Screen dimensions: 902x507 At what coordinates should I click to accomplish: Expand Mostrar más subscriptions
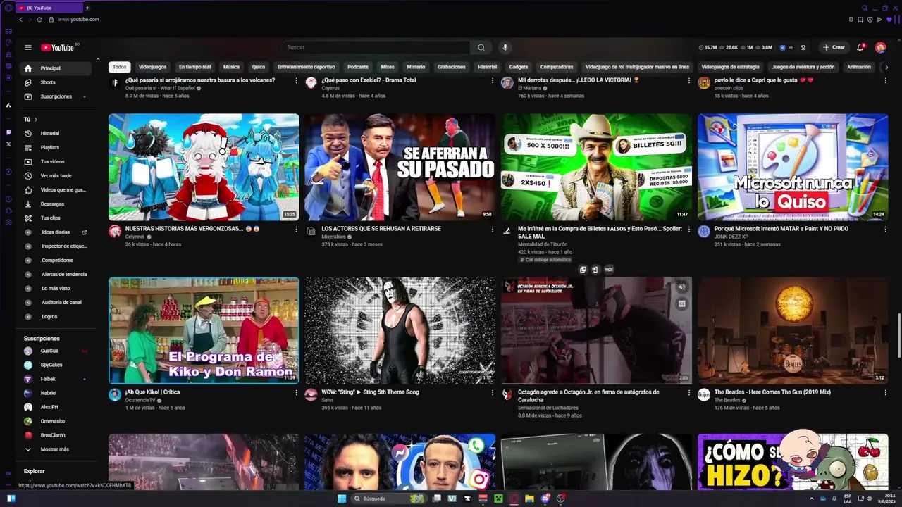point(57,449)
